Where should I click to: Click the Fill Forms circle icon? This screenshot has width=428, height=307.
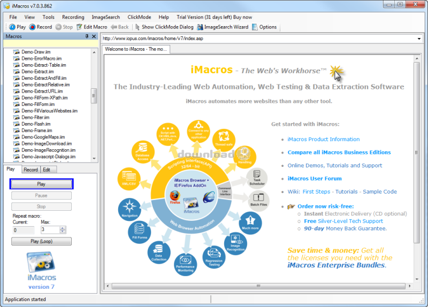[140, 232]
